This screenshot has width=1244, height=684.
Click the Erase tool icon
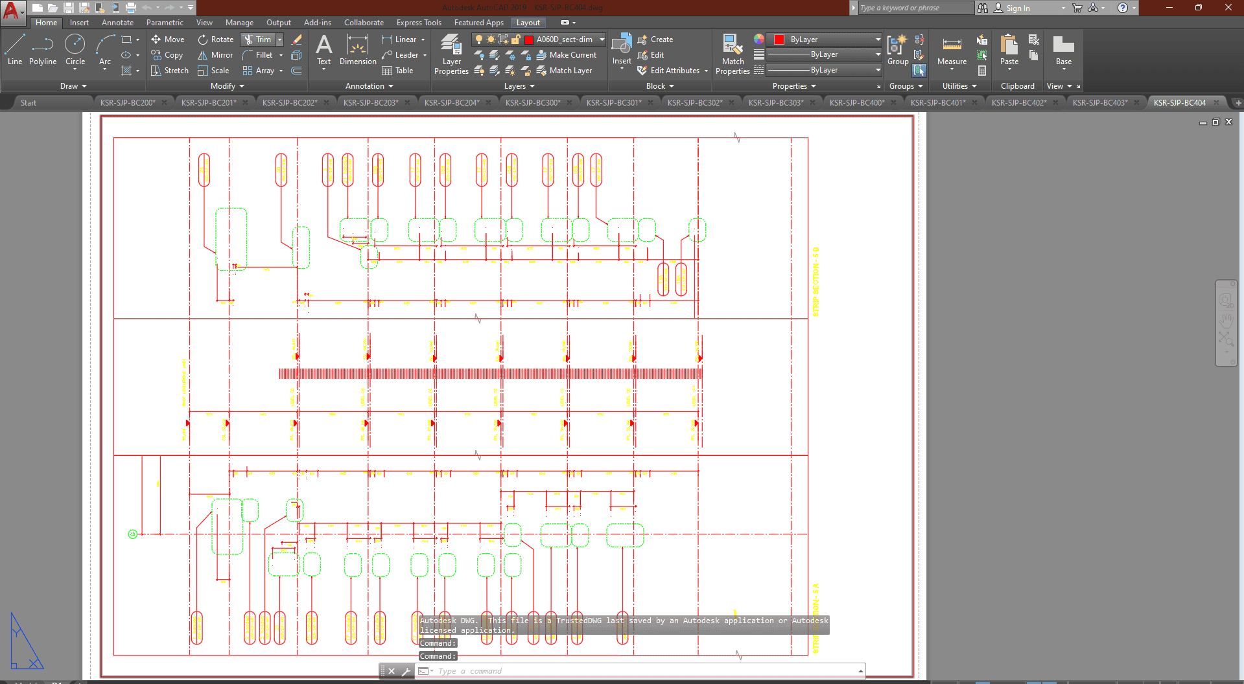tap(297, 40)
